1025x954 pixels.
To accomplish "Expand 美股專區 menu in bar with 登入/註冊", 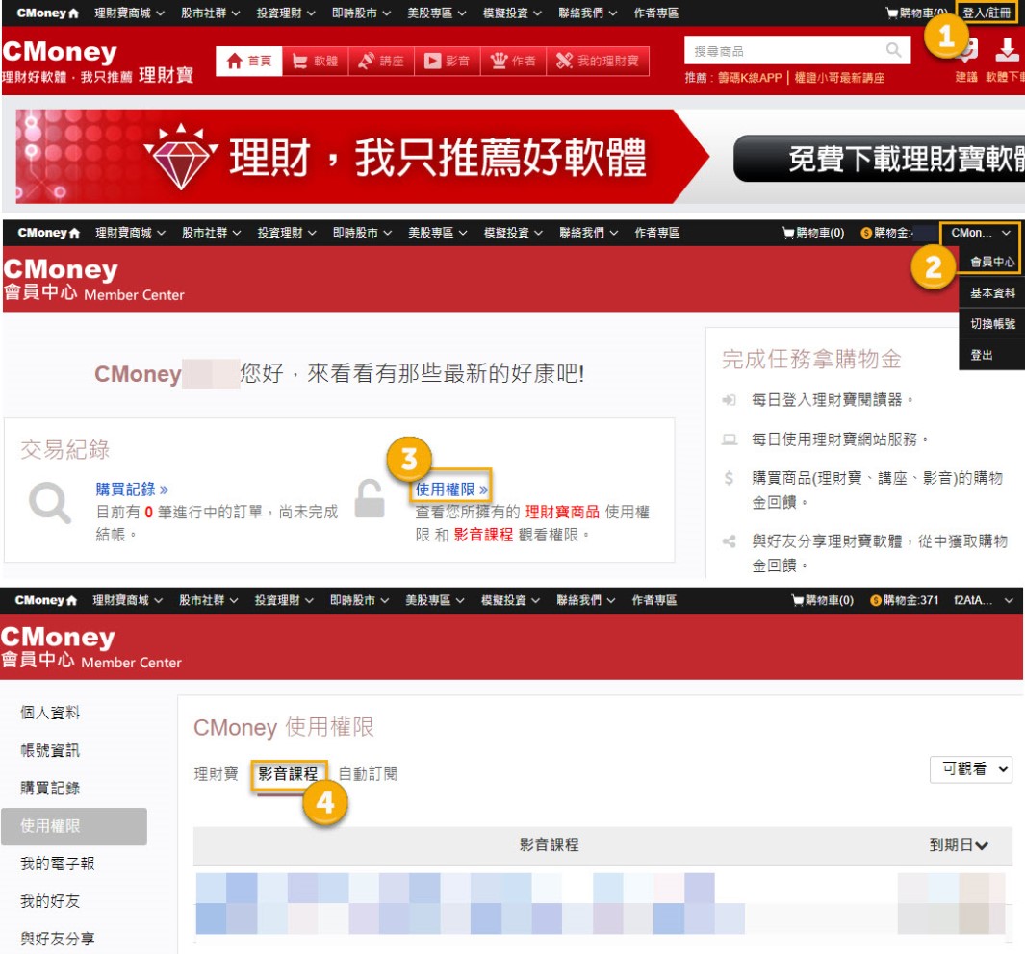I will [x=437, y=13].
